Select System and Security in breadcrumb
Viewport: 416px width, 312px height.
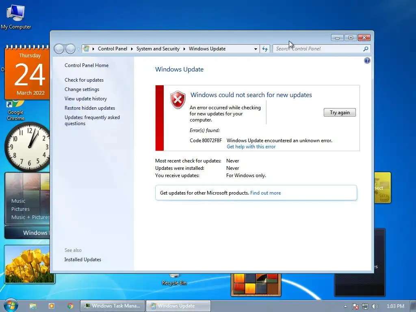coord(158,49)
